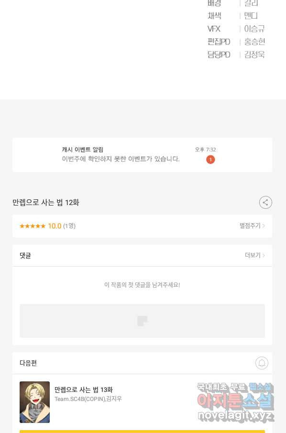Open 더보기 to view more comments
Image resolution: width=286 pixels, height=433 pixels.
point(253,255)
